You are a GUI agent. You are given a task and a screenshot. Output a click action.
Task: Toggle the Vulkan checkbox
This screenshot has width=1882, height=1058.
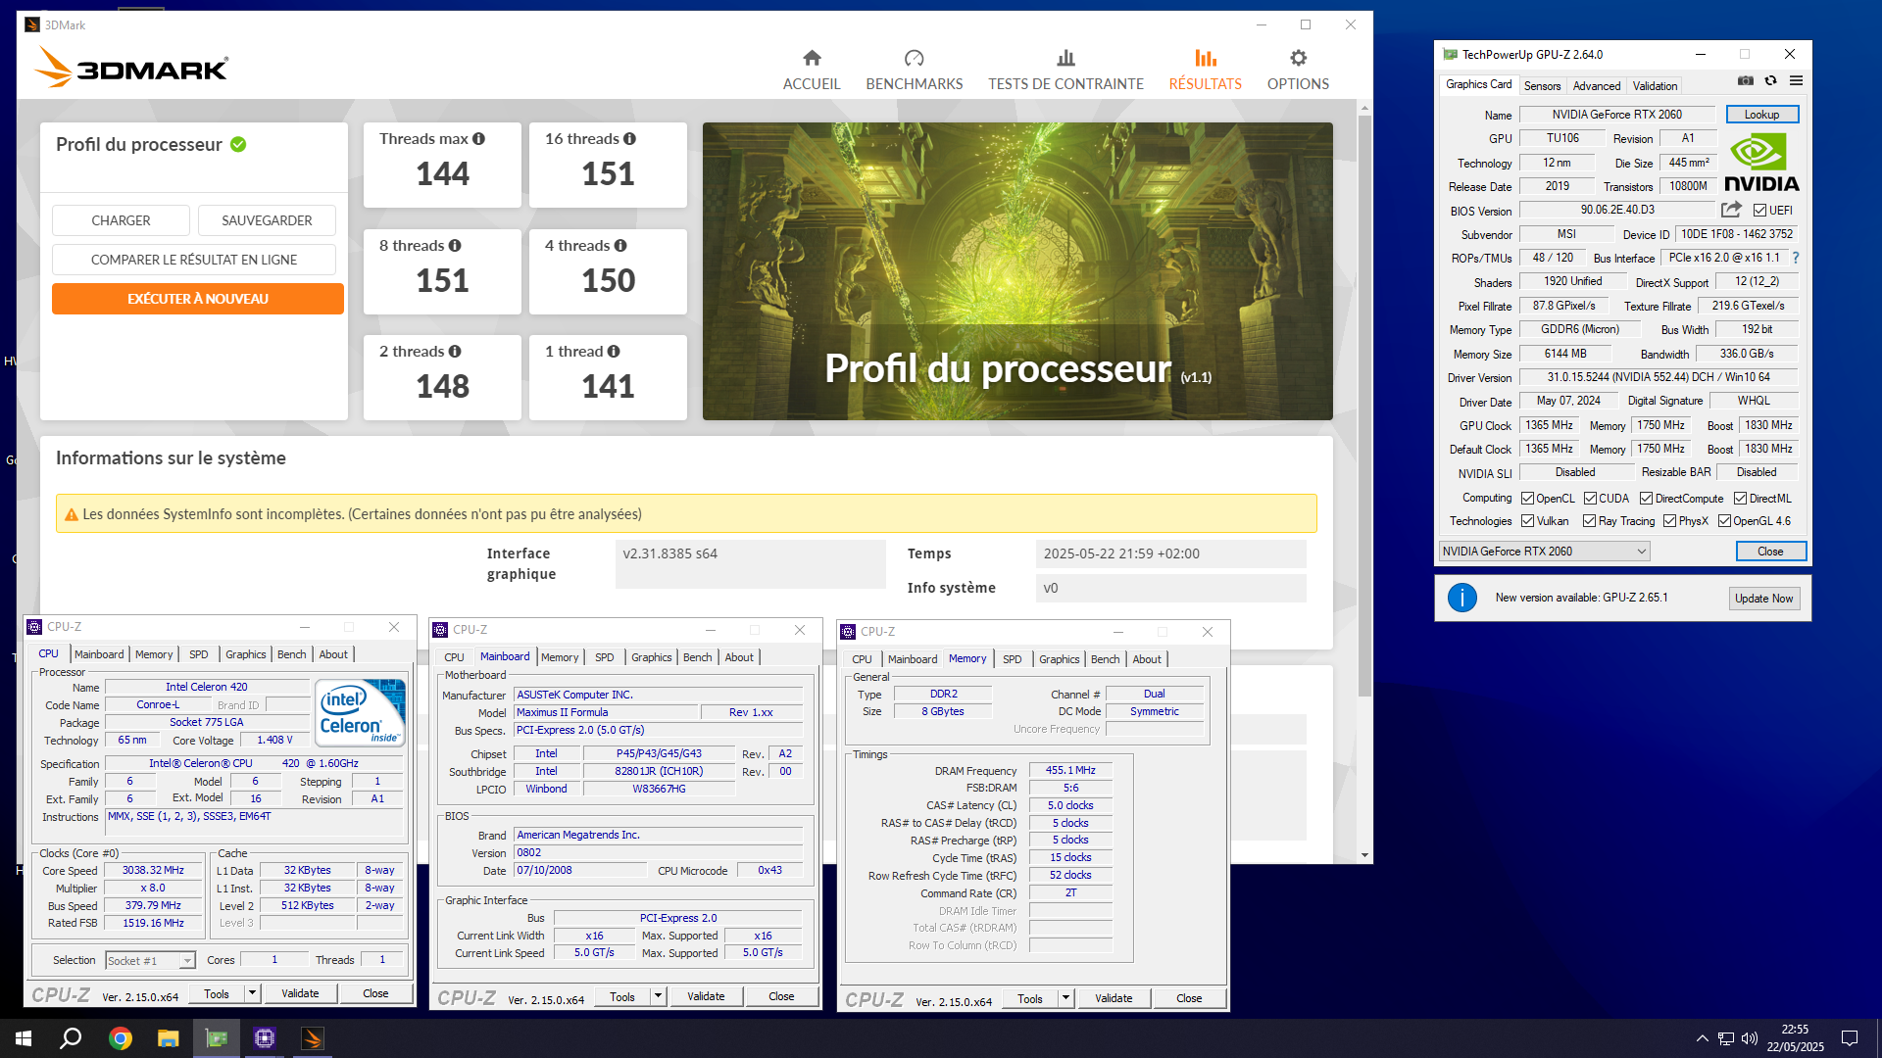point(1527,521)
